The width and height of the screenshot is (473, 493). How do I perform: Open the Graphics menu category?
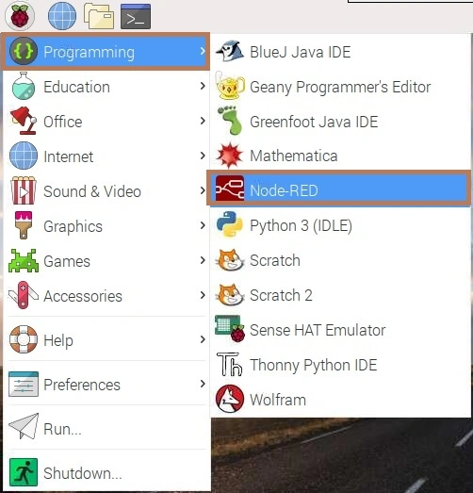(x=106, y=225)
